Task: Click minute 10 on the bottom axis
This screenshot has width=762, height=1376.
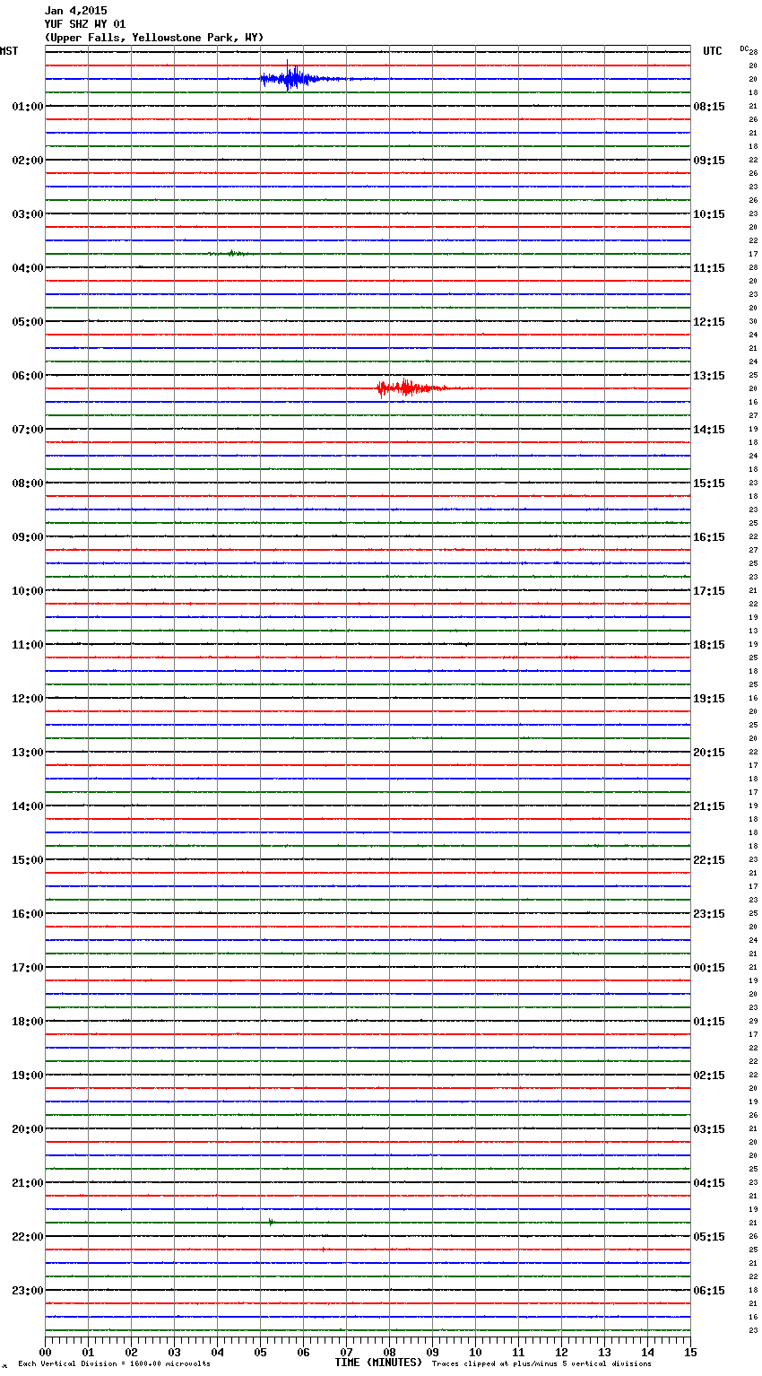Action: coord(475,1352)
